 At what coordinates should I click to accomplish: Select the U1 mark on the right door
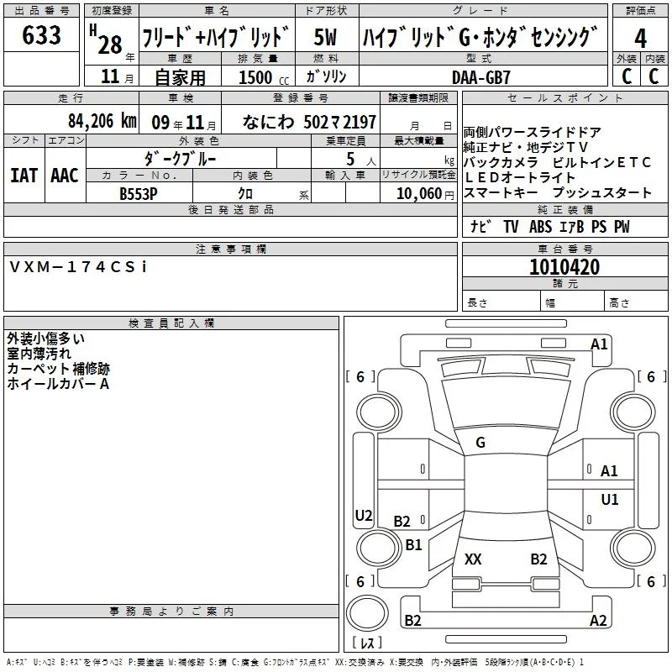(x=610, y=499)
